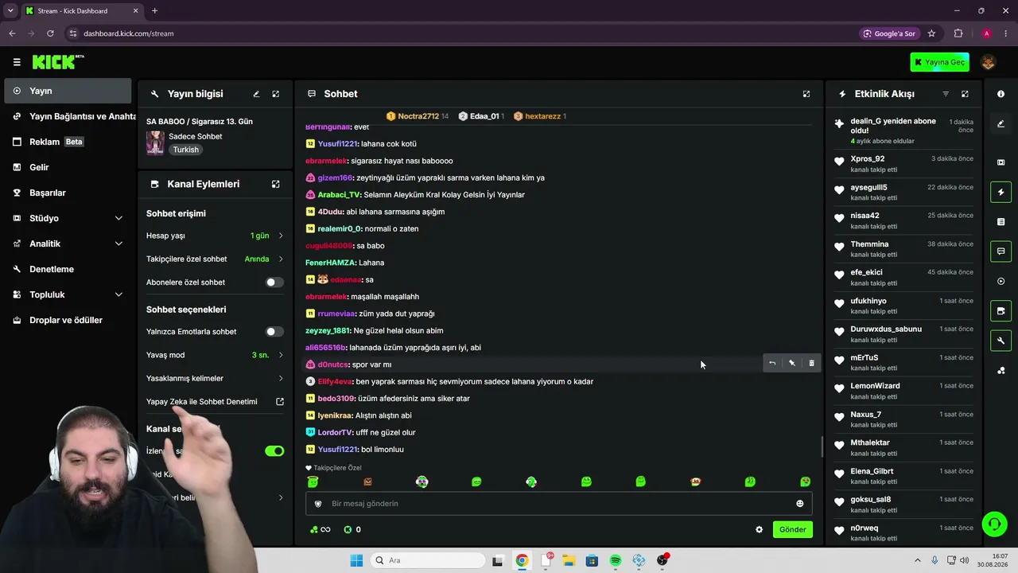Pop out the Etkinlik Akışı panel
This screenshot has height=573, width=1018.
point(966,94)
